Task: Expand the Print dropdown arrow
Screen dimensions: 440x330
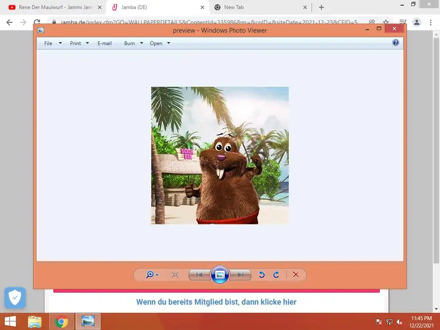Action: 87,43
